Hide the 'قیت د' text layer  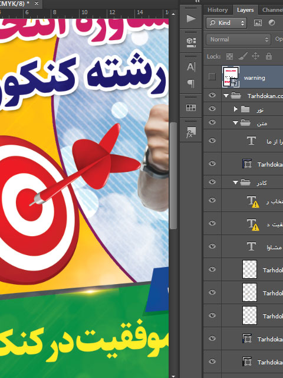pyautogui.click(x=212, y=223)
